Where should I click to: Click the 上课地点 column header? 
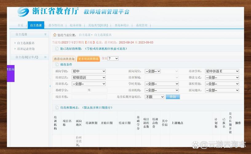click(177, 123)
